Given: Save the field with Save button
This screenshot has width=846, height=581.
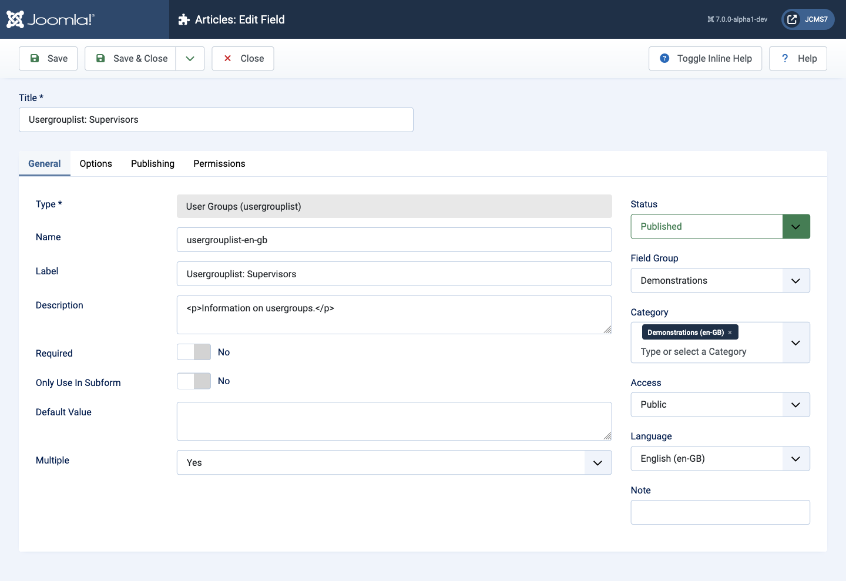Looking at the screenshot, I should point(48,58).
